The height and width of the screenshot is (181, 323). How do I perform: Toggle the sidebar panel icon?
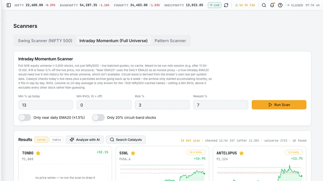(9, 5)
